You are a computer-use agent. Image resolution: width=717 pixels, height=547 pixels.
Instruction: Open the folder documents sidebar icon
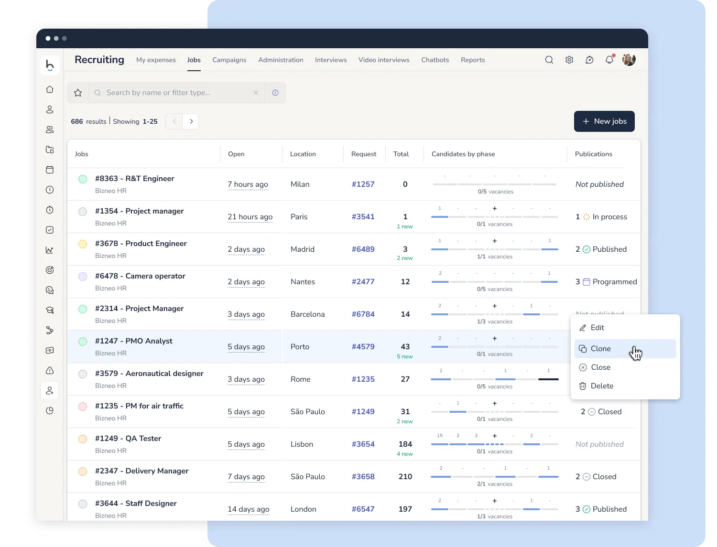(50, 150)
